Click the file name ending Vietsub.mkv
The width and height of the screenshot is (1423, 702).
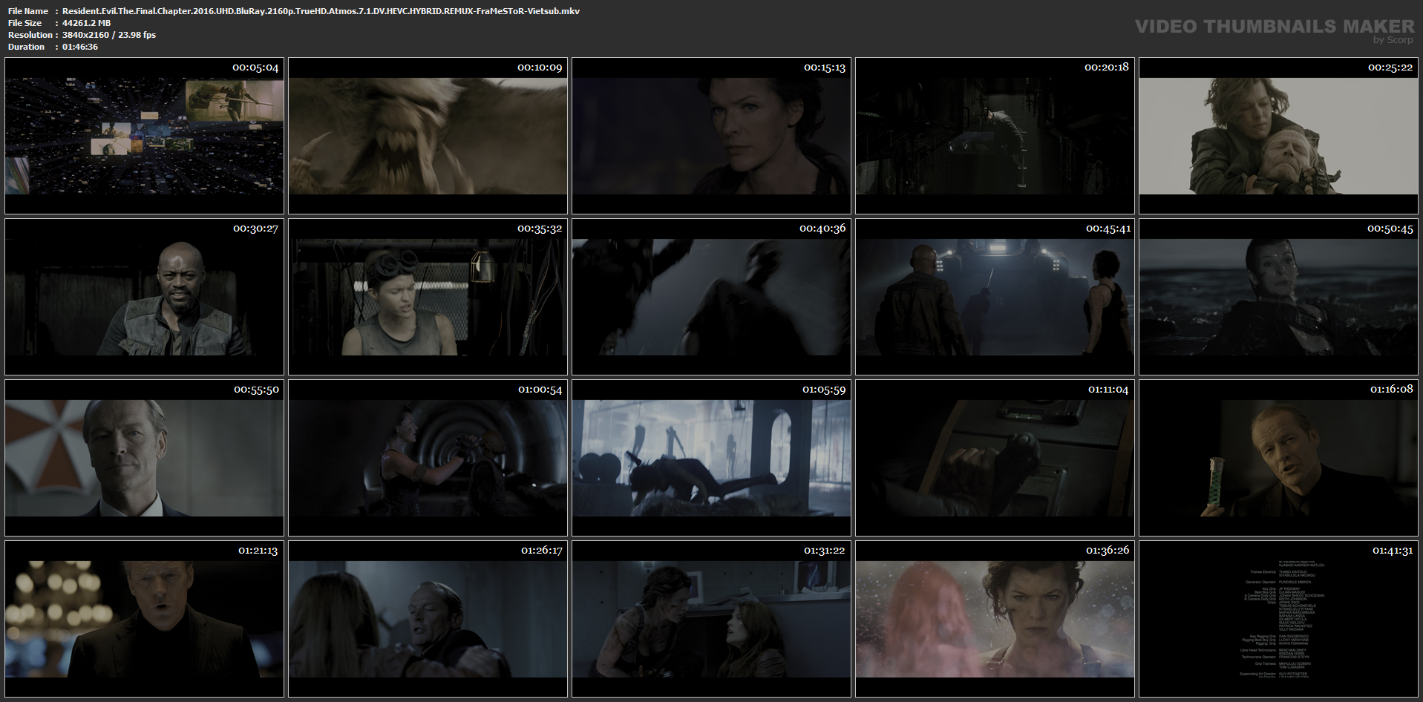[x=321, y=11]
